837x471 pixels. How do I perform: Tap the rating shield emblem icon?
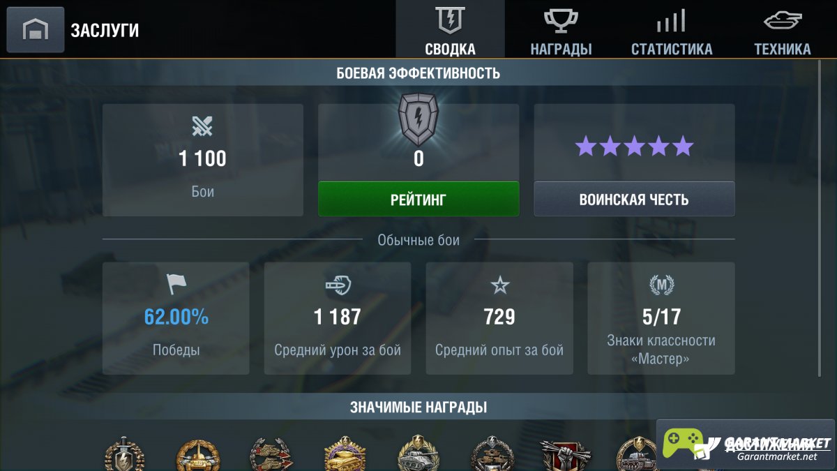click(418, 119)
